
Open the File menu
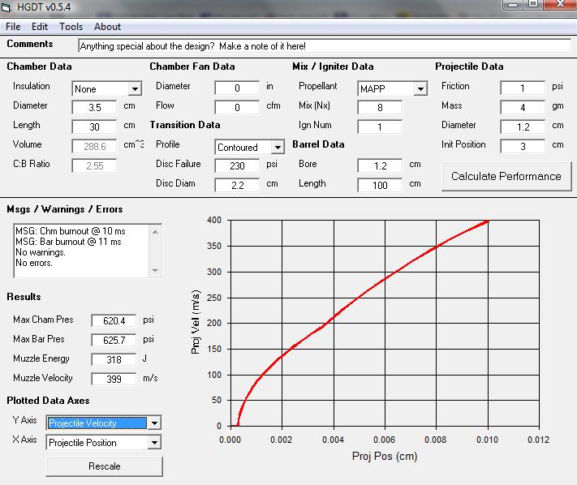(13, 27)
